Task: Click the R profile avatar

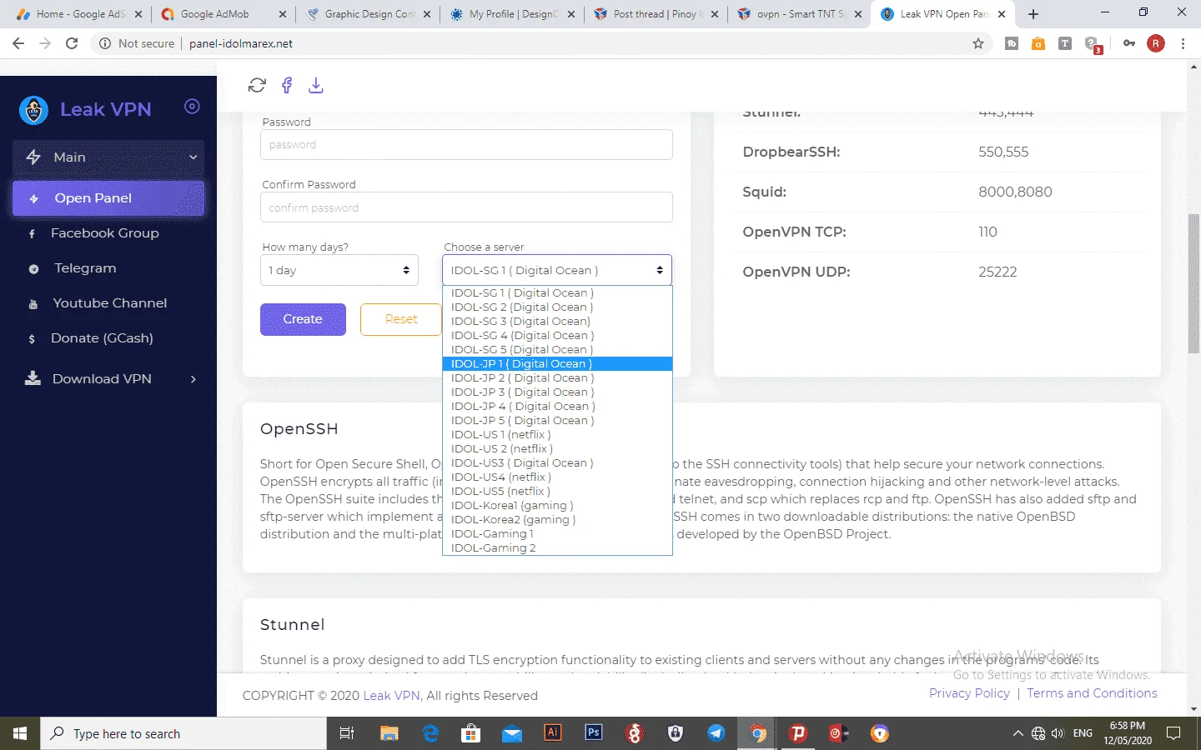Action: (x=1156, y=43)
